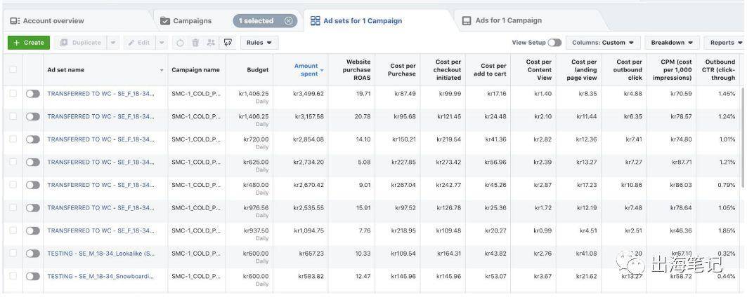Toggle on the ad set spending kr2,670.42
Screen dimensions: 747x297
(33, 185)
